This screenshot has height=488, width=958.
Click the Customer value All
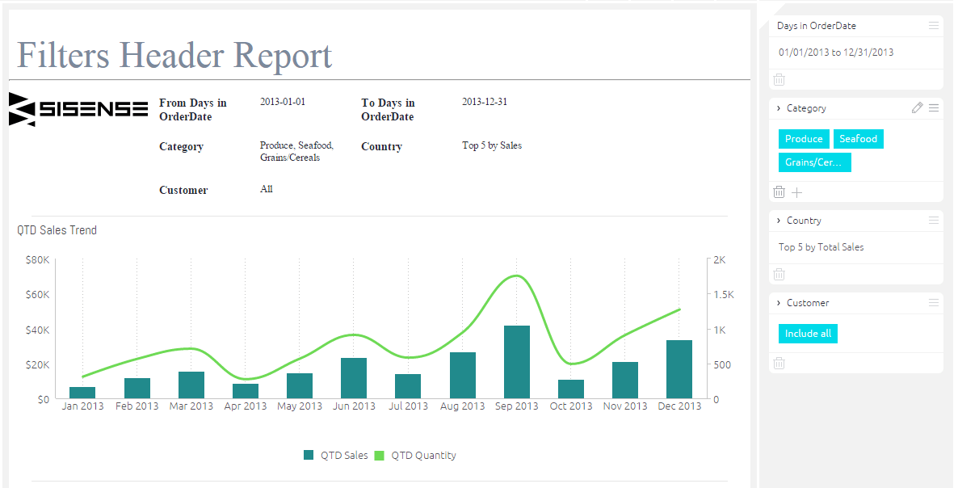click(267, 189)
